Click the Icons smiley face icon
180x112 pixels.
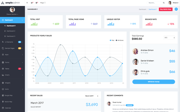coord(3,89)
